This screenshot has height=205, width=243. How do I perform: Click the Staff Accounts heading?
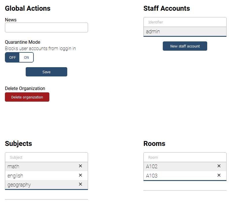click(x=167, y=8)
